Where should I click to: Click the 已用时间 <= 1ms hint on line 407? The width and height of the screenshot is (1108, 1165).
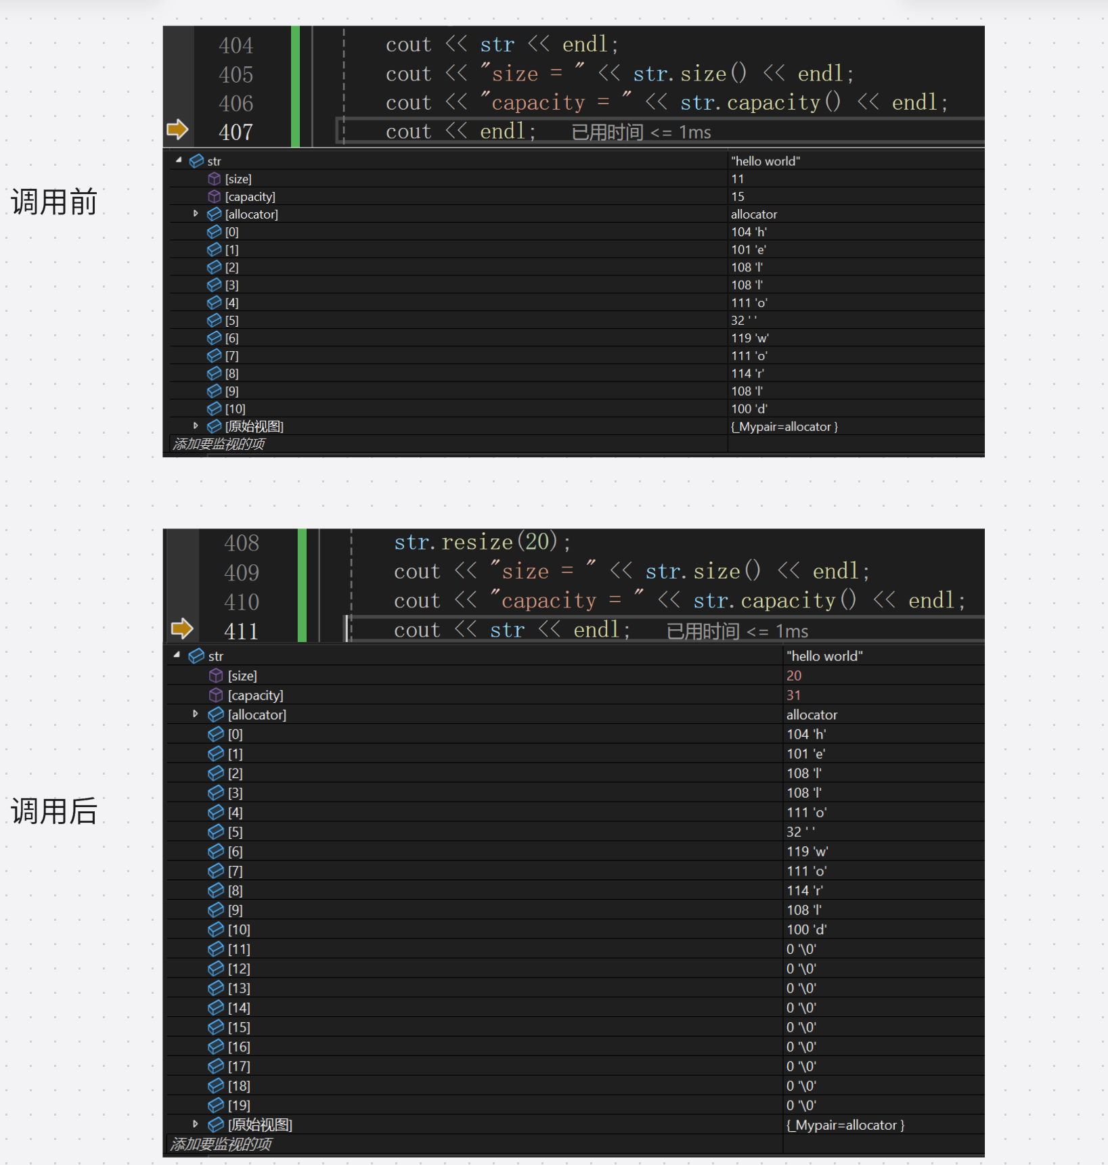[641, 132]
